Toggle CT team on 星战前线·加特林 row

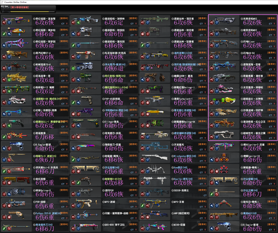tap(132, 24)
